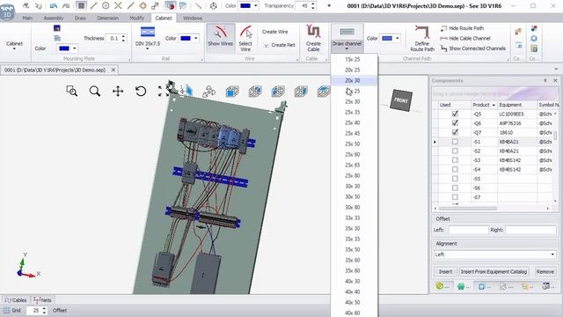Click the rotate view tool
563x317 pixels.
[x=141, y=91]
